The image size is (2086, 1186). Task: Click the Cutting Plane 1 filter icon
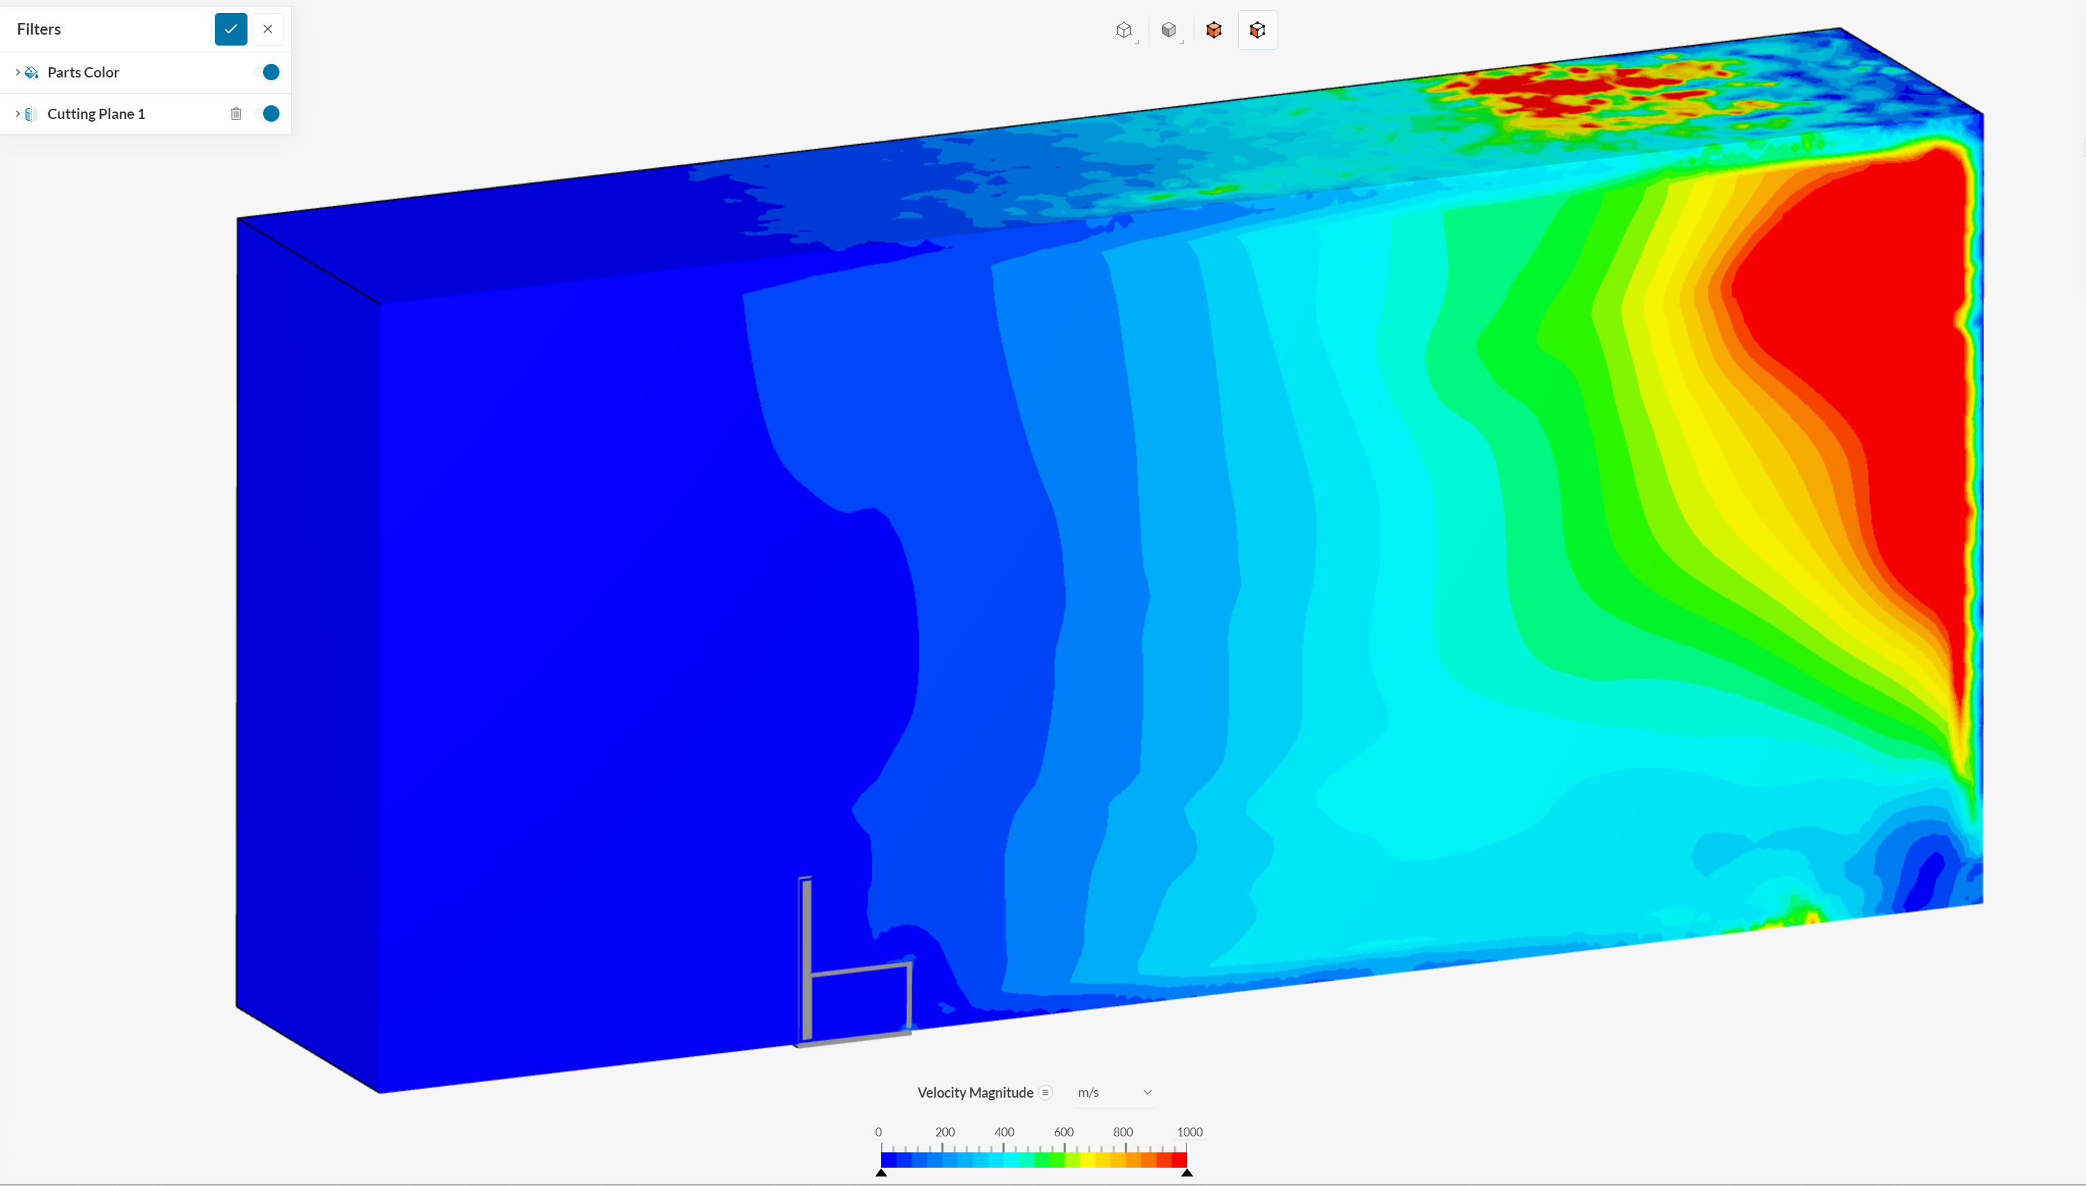point(32,114)
